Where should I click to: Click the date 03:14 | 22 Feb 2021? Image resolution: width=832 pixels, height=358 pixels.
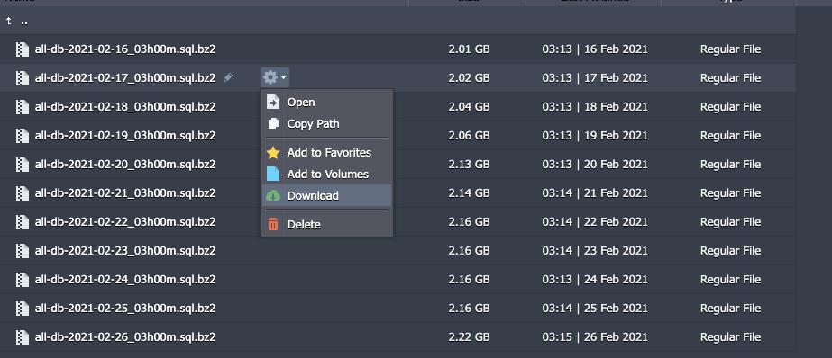coord(595,221)
